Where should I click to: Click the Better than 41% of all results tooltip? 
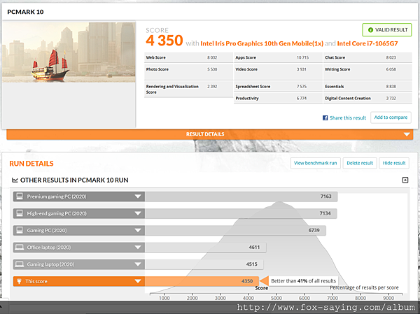[x=303, y=281]
